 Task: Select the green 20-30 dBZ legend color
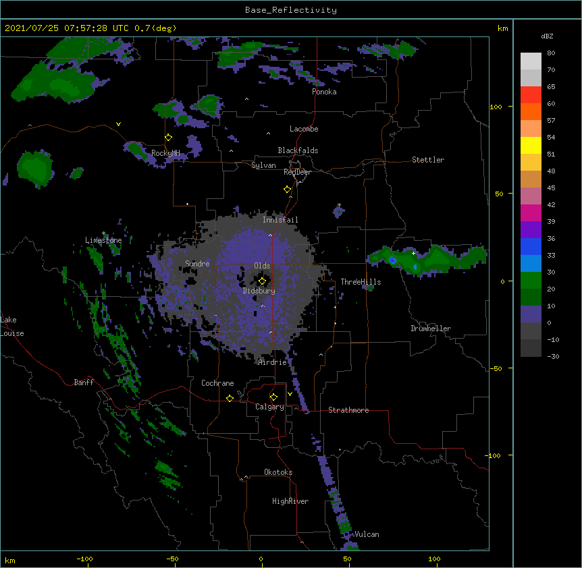[x=531, y=281]
